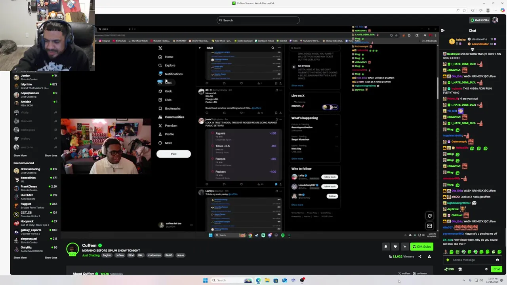Open the share icon next to viewer count
Screen dimensions: 507x285
click(x=420, y=256)
